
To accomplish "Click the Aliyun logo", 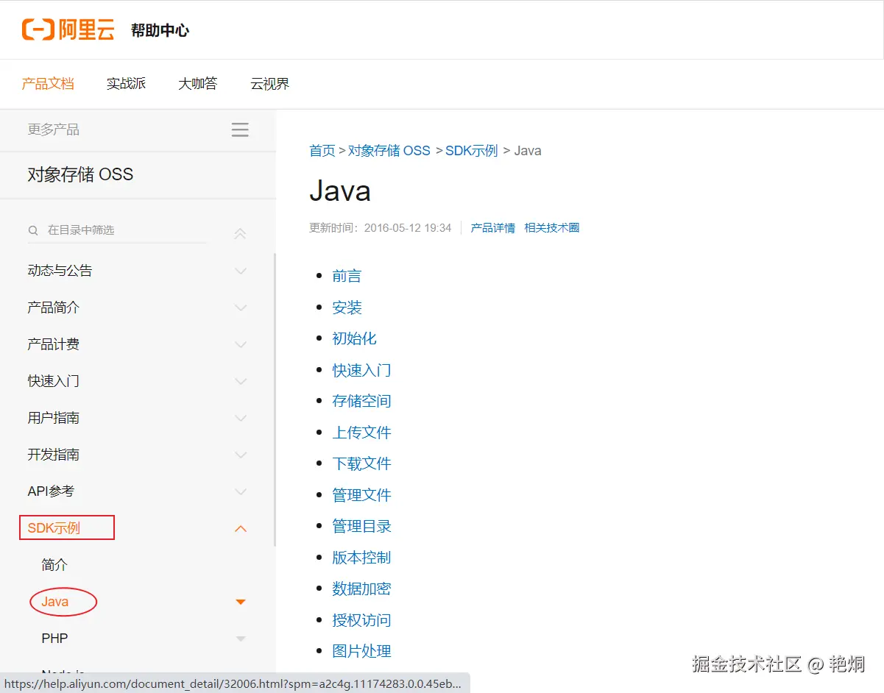I will click(x=68, y=30).
